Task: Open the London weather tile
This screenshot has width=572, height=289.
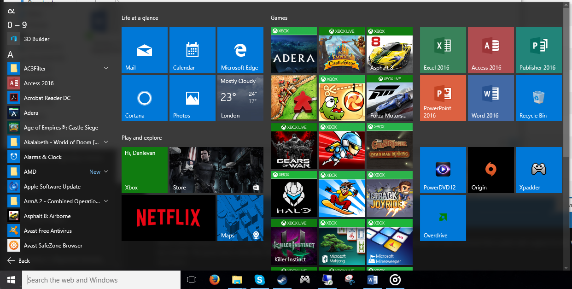Action: click(240, 98)
